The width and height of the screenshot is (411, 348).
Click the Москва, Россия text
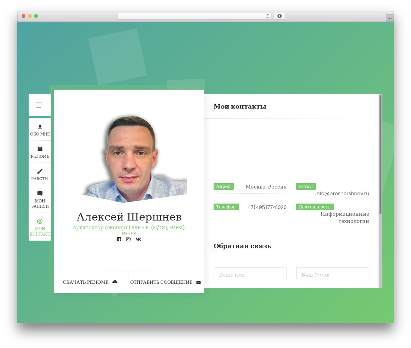[266, 187]
